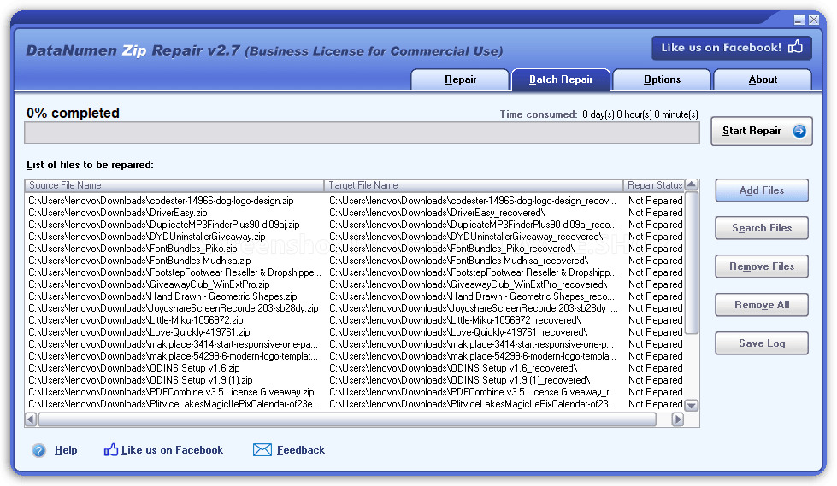Viewport: 837px width, 486px height.
Task: Select the PlitviceLakesMagicIIePixCalendar source row
Action: coord(174,404)
